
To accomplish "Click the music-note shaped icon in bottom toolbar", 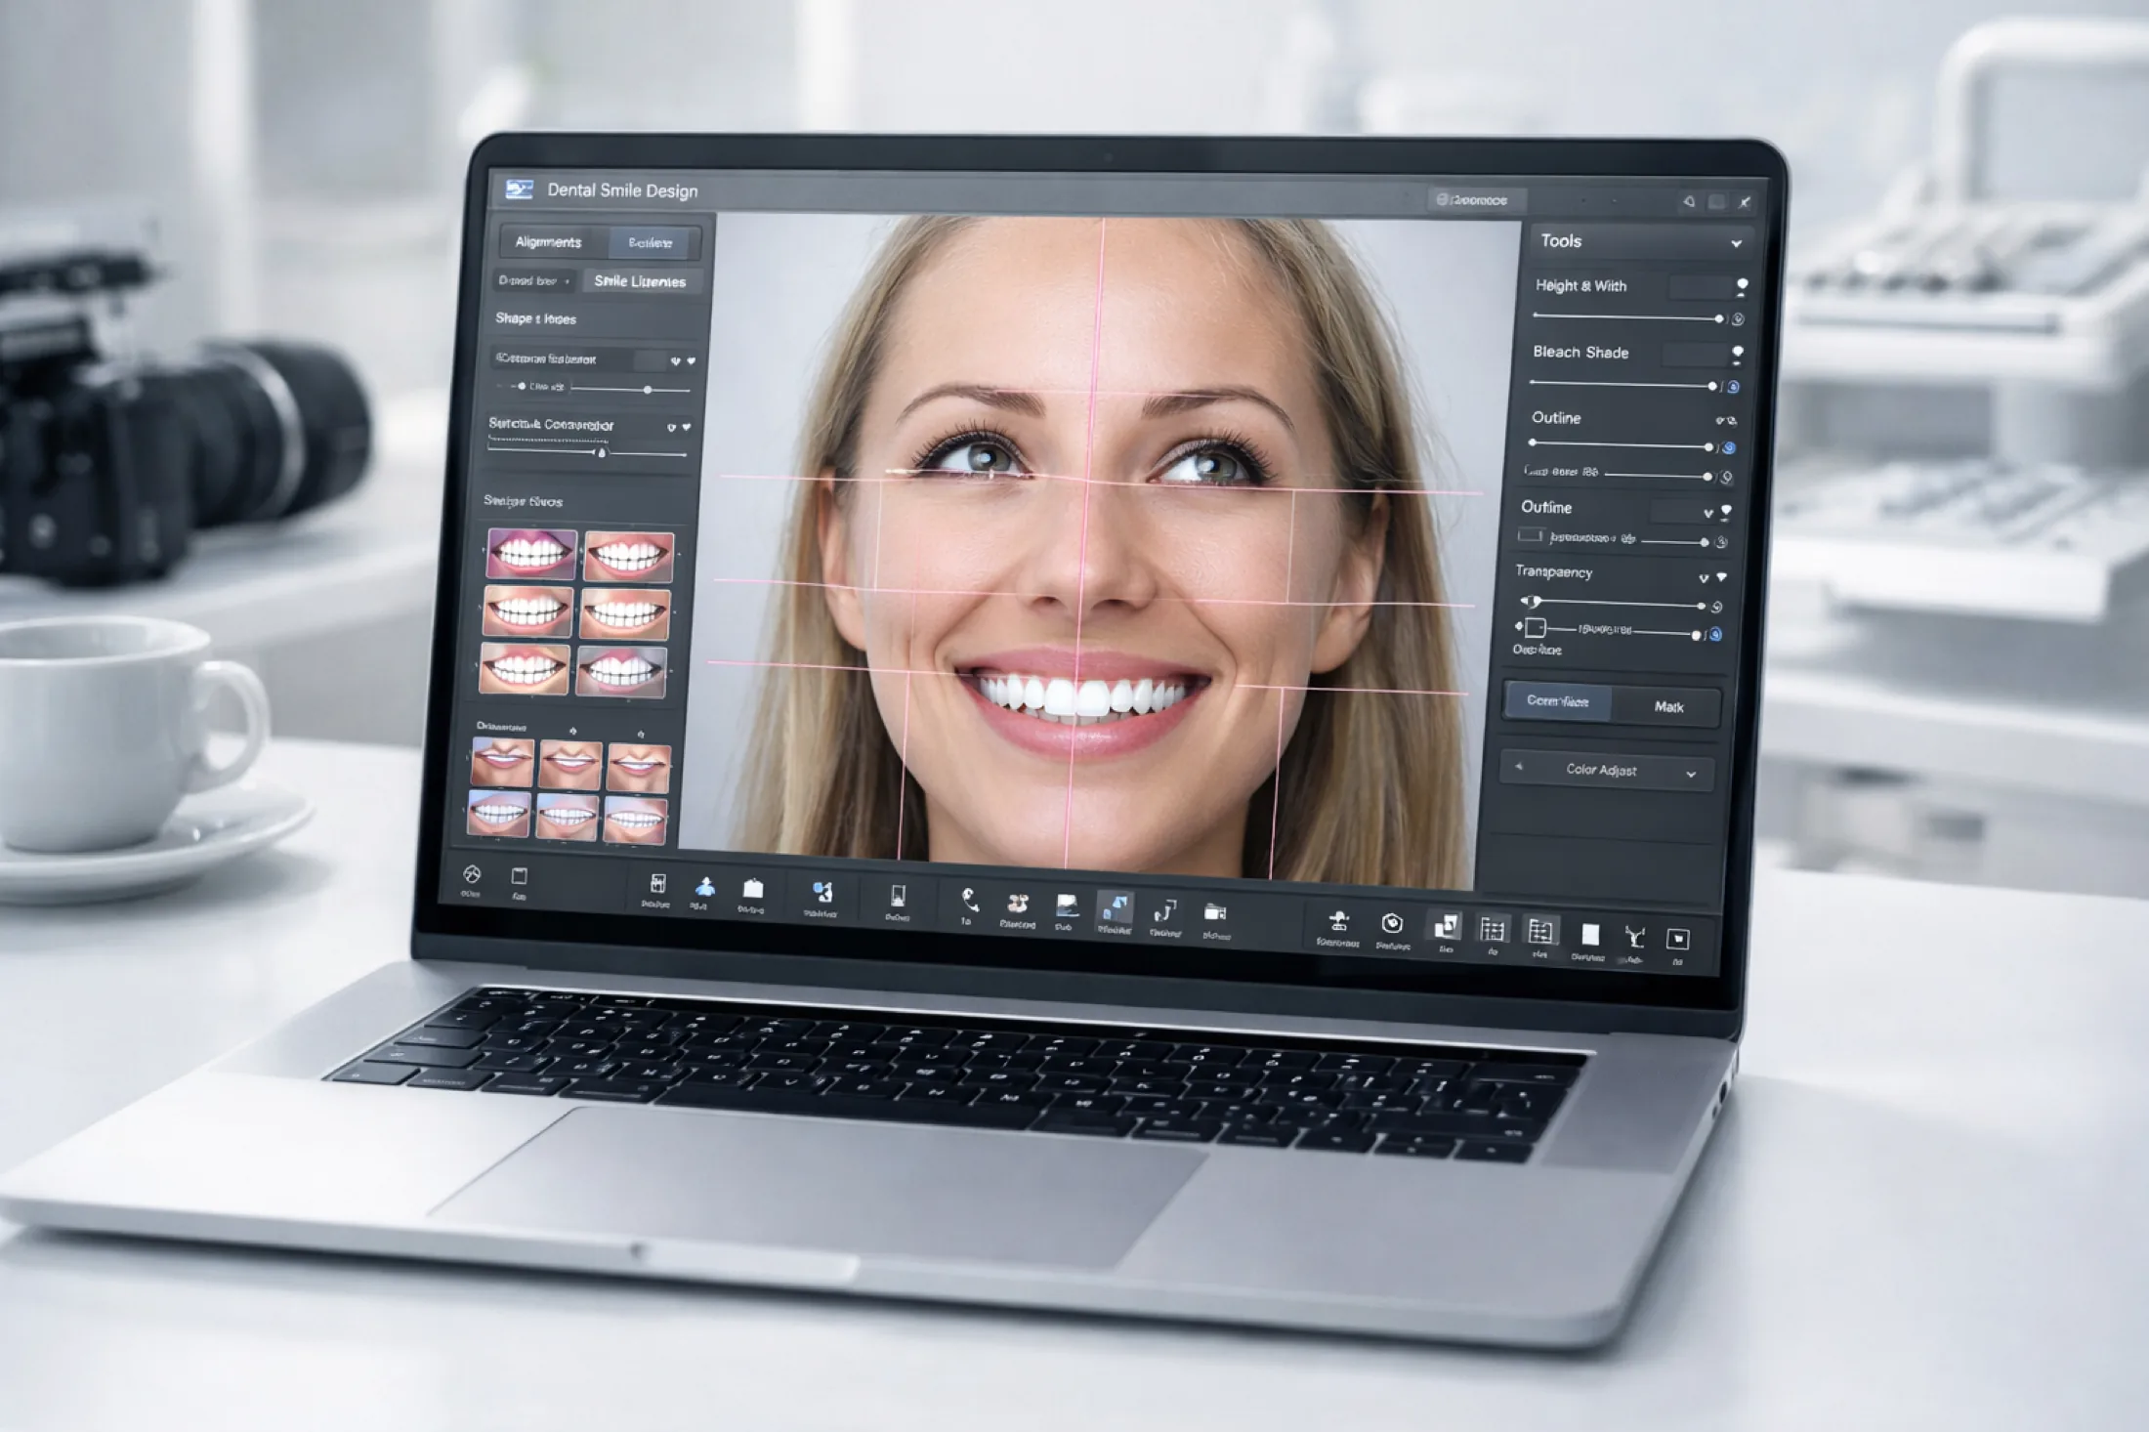I will [1164, 911].
